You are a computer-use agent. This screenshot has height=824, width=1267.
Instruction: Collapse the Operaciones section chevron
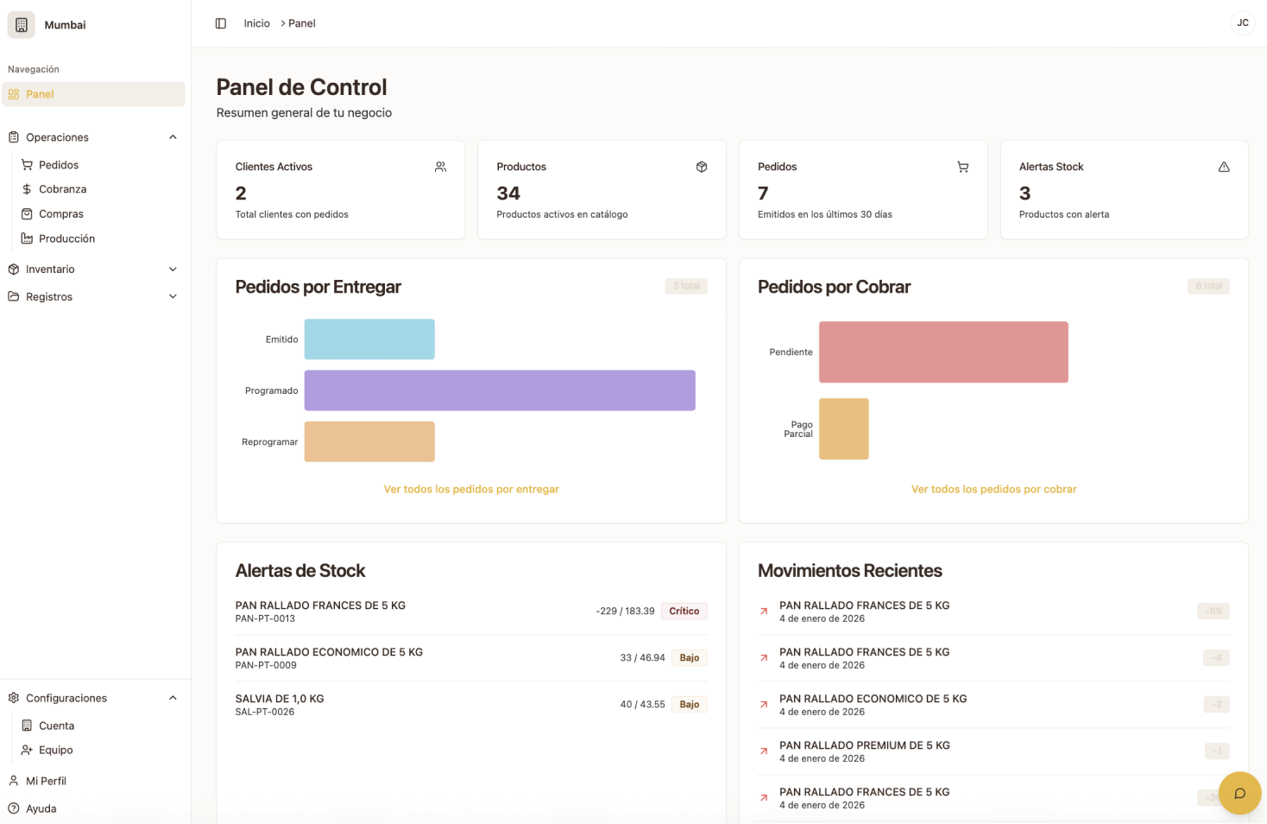pos(173,137)
